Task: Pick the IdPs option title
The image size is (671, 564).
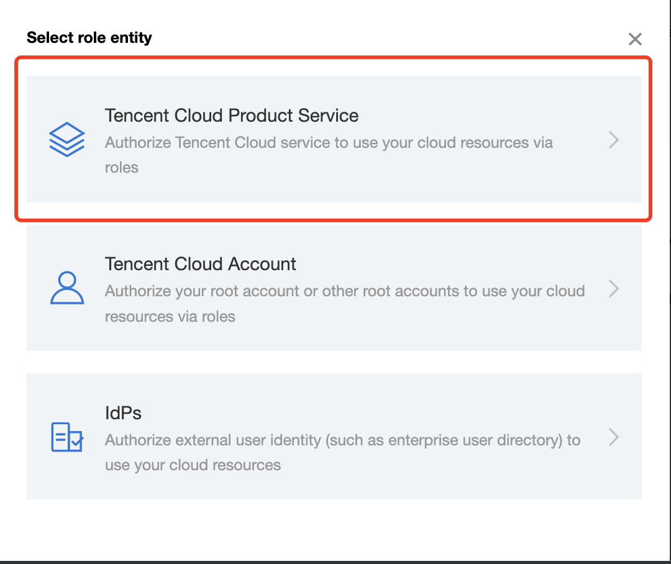Action: 123,413
